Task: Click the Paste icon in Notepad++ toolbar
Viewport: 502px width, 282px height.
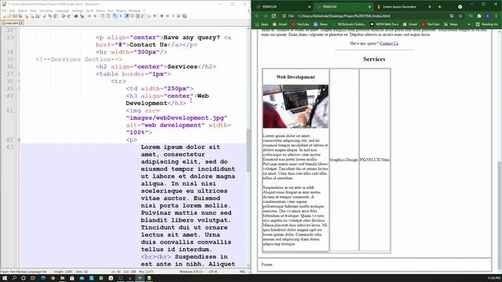Action: (x=55, y=16)
